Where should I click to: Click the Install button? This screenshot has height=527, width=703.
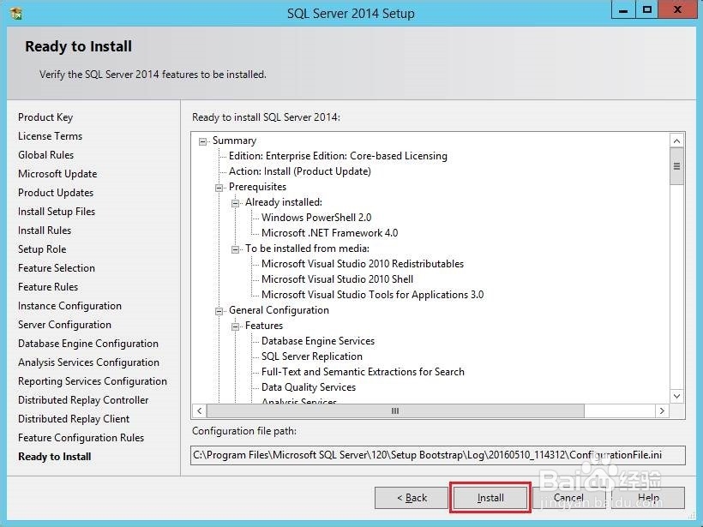click(x=490, y=497)
